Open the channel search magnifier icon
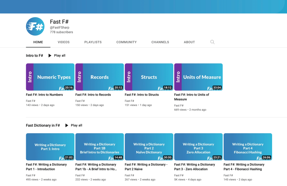Screen dimensions: 287x186 pos(212,42)
